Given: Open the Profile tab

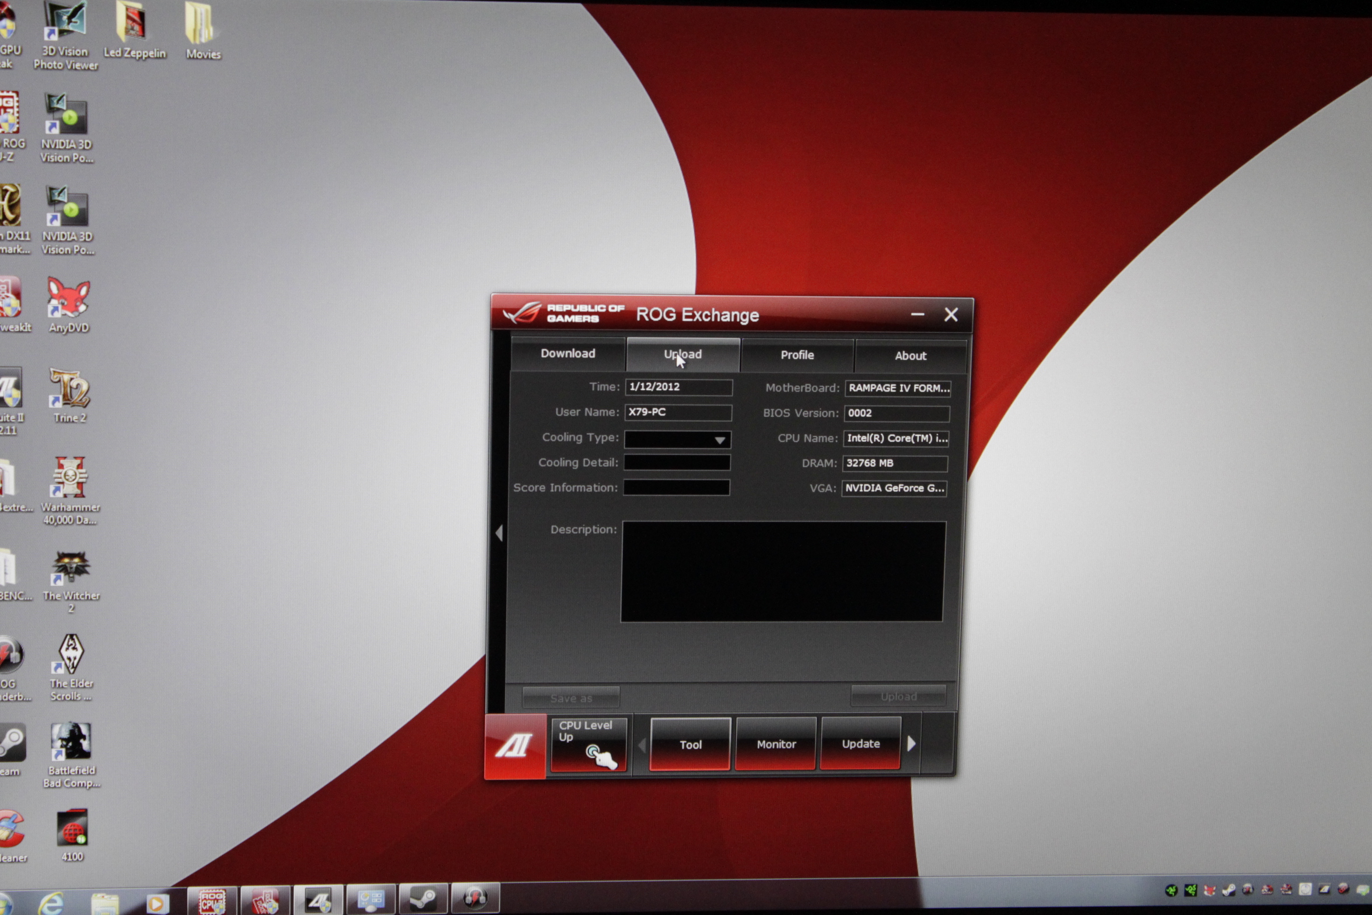Looking at the screenshot, I should pos(797,355).
